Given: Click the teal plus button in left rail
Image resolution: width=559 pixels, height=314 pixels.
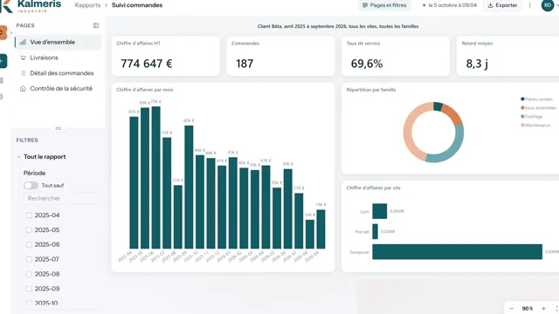Looking at the screenshot, I should [x=3, y=61].
